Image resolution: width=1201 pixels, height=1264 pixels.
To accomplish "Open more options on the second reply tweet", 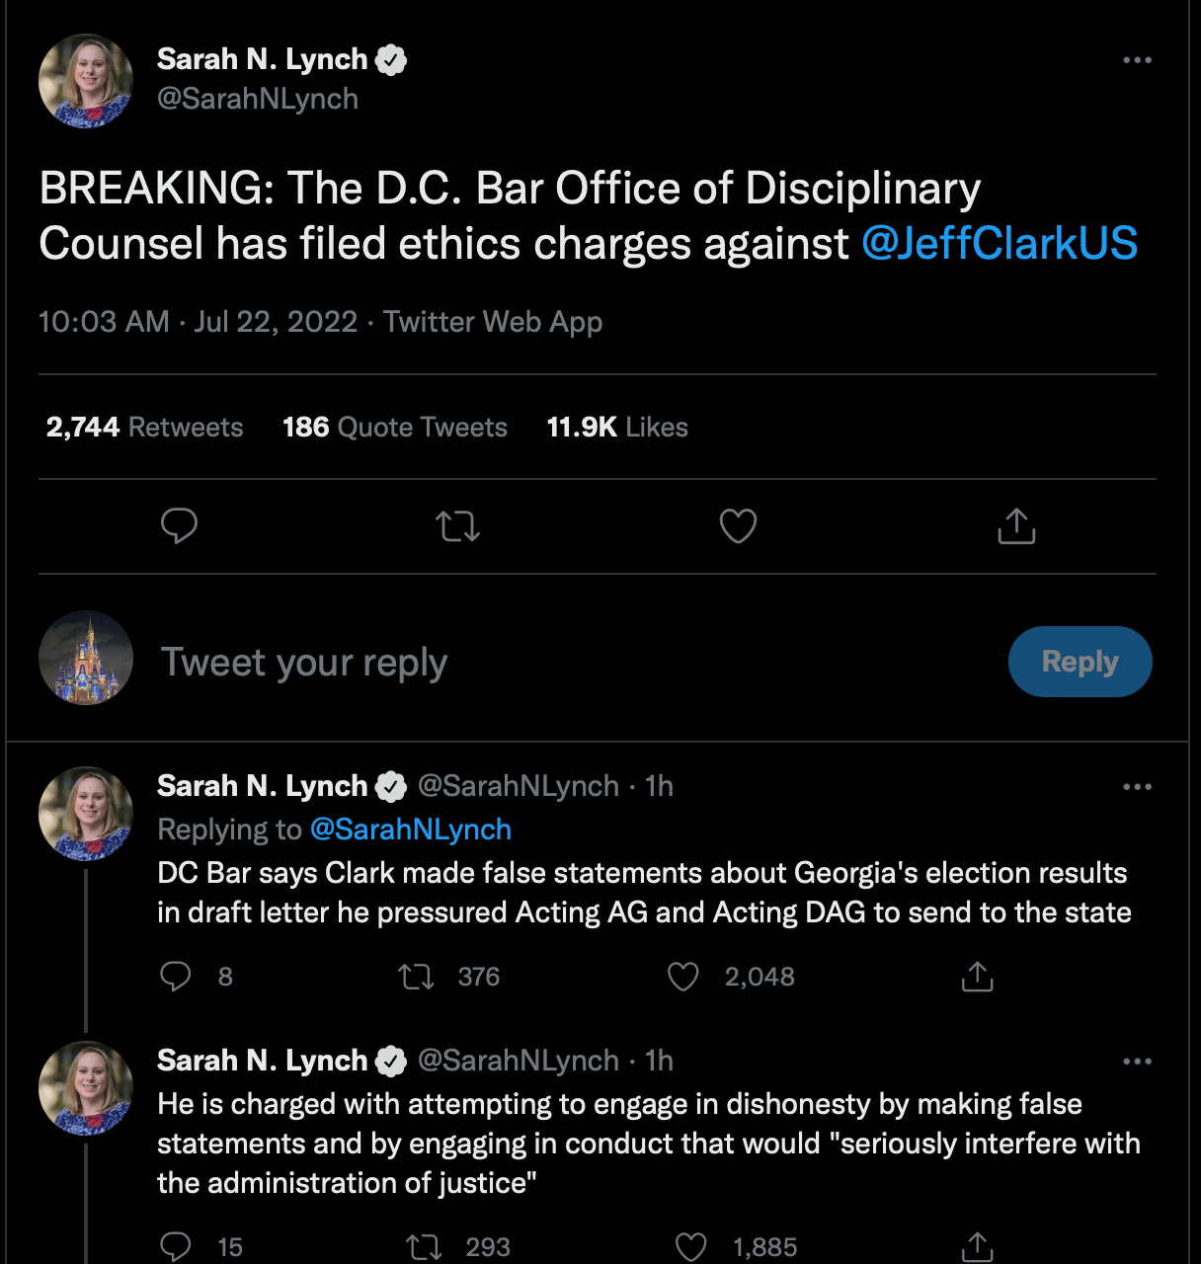I will (x=1137, y=1061).
